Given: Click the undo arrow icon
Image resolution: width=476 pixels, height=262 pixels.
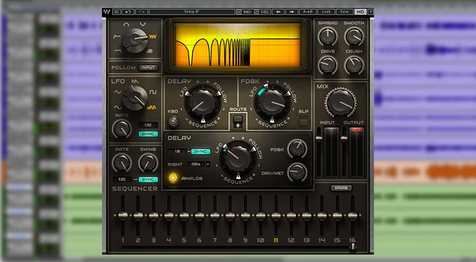Looking at the screenshot, I should point(128,12).
